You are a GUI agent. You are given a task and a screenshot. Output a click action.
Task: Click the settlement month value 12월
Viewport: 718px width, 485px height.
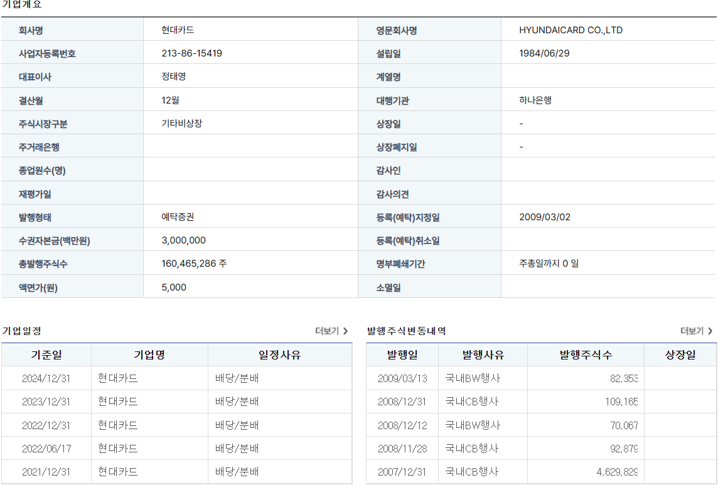point(170,100)
